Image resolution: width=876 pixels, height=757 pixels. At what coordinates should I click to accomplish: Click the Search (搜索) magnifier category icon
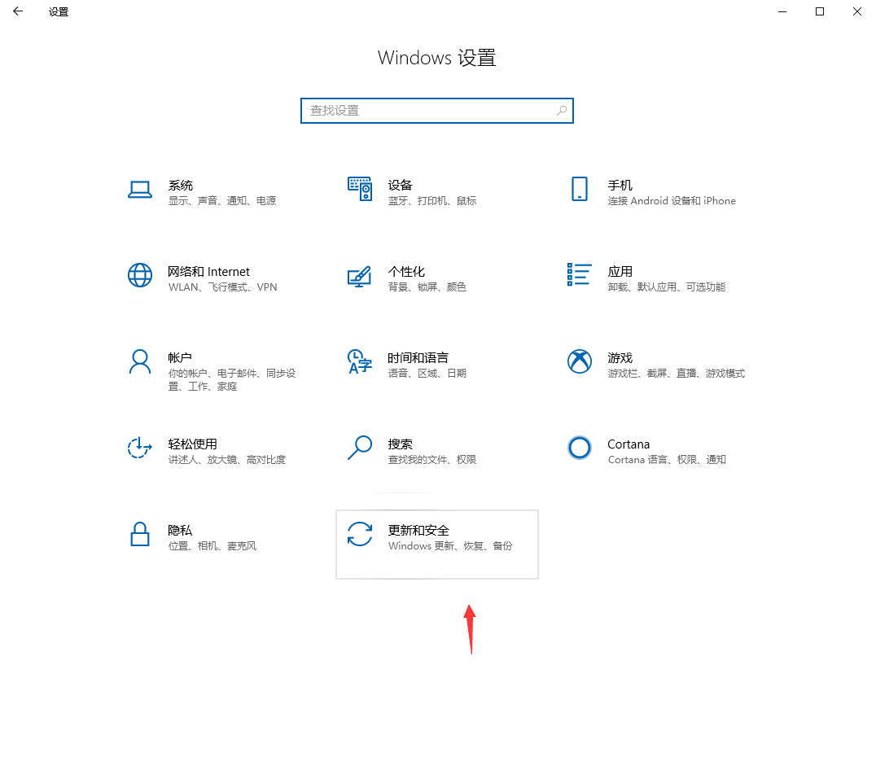tap(360, 448)
